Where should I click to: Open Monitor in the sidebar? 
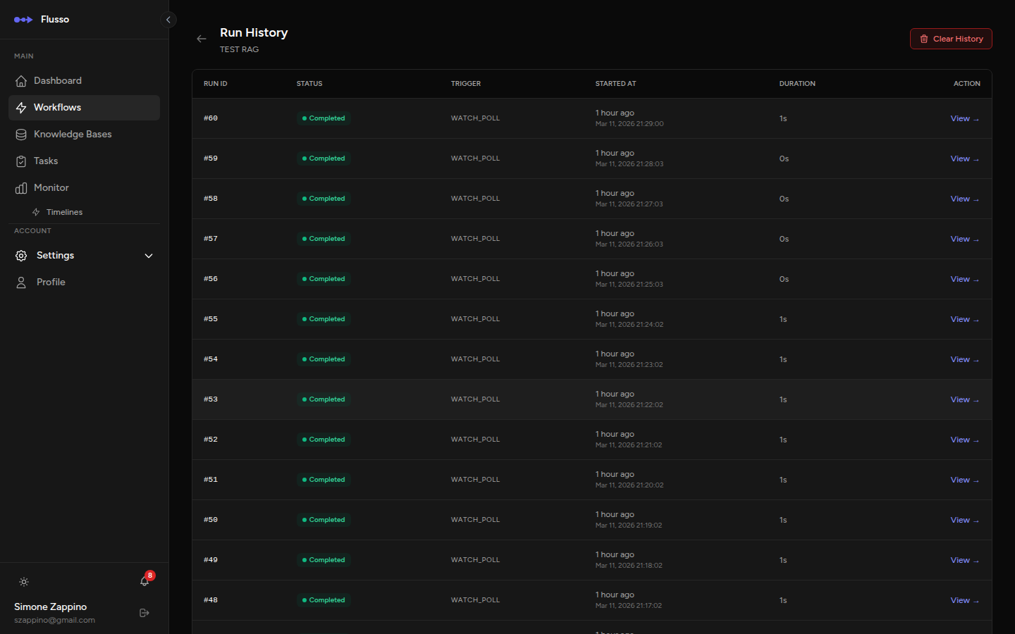tap(84, 188)
